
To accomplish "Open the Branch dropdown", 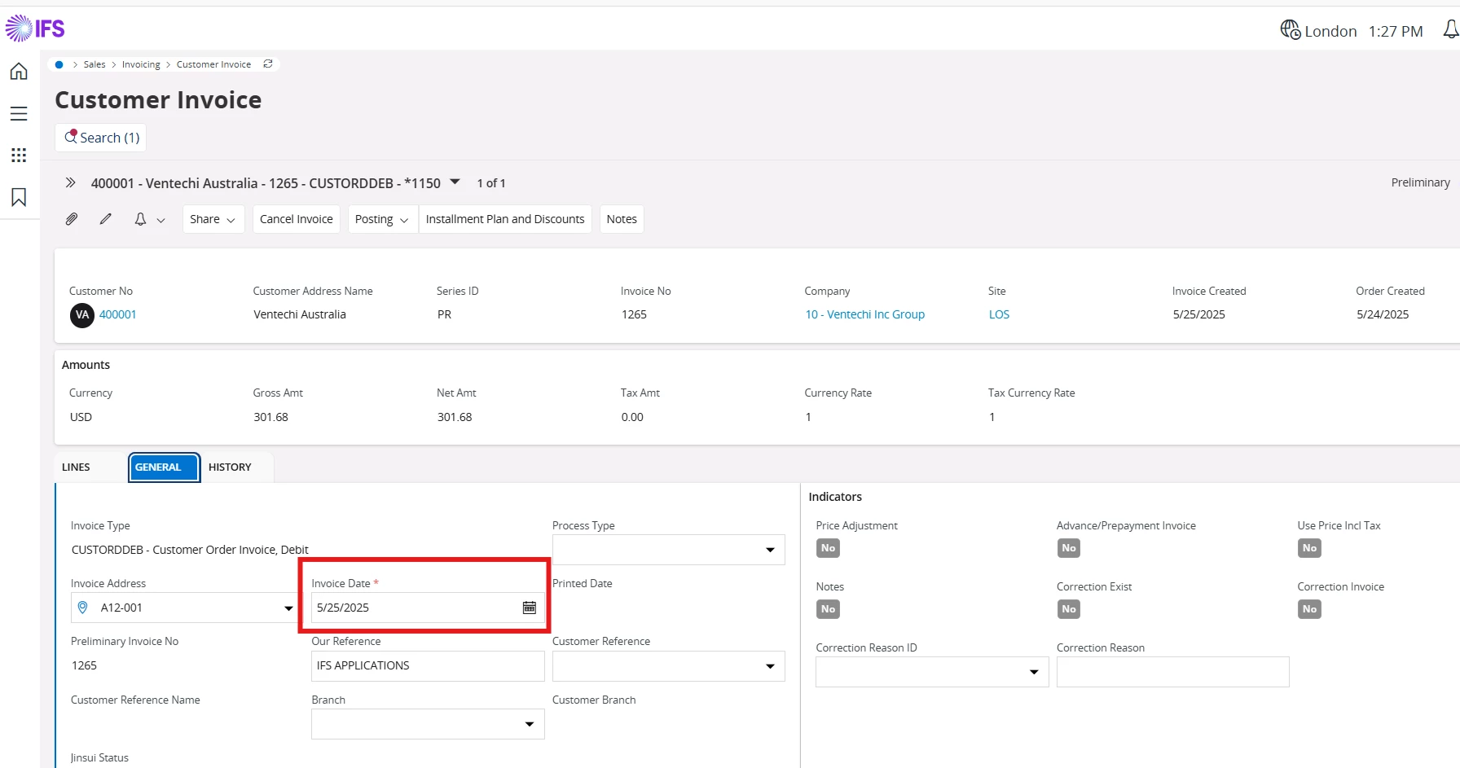I will [530, 724].
